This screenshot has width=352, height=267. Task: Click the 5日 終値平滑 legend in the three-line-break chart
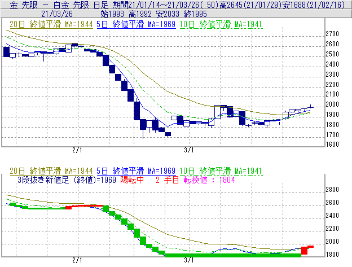point(136,171)
